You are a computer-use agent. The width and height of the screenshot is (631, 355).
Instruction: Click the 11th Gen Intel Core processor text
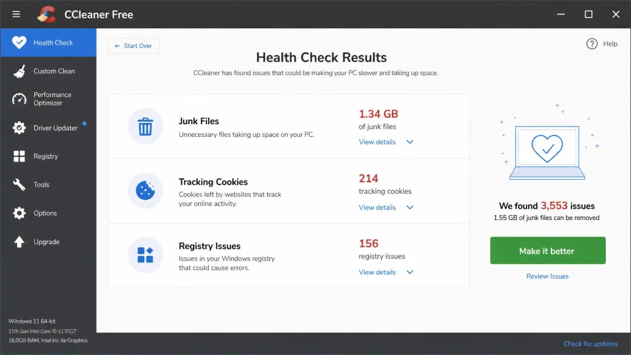42,331
